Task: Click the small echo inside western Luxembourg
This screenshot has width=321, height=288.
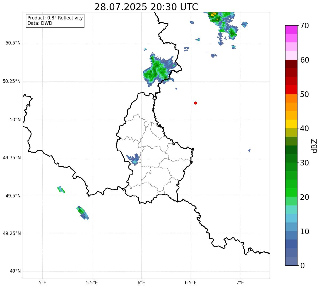Action: [133, 159]
